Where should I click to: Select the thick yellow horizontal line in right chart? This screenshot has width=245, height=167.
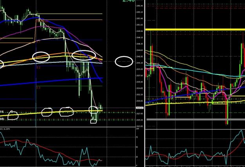pyautogui.click(x=195, y=29)
